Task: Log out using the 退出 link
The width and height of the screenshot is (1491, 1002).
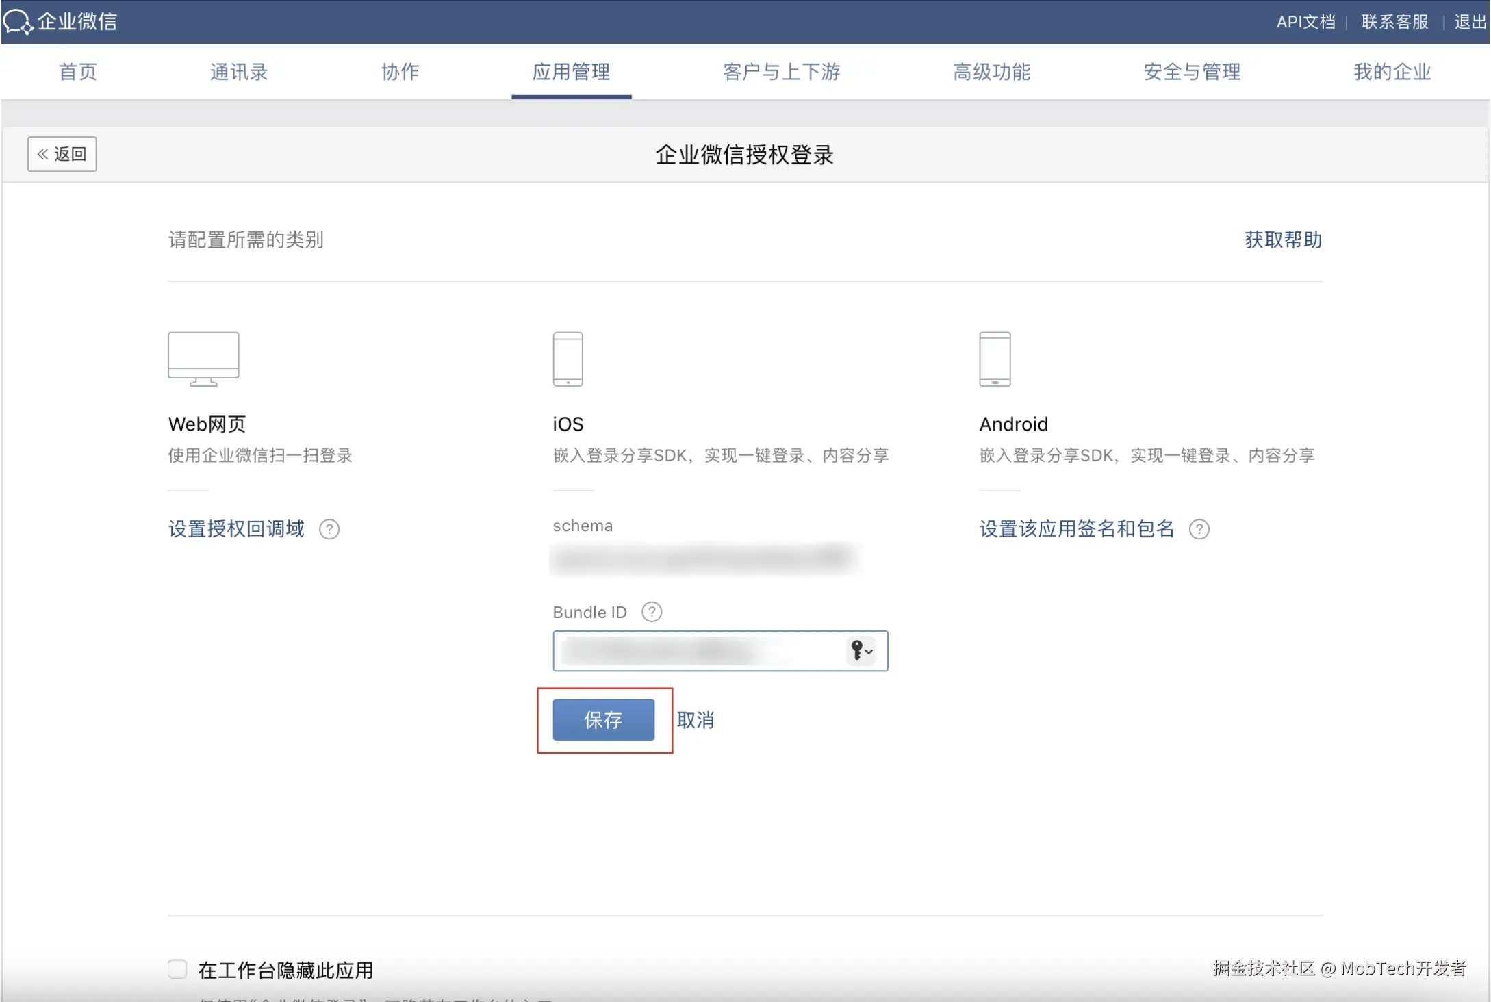Action: point(1470,22)
